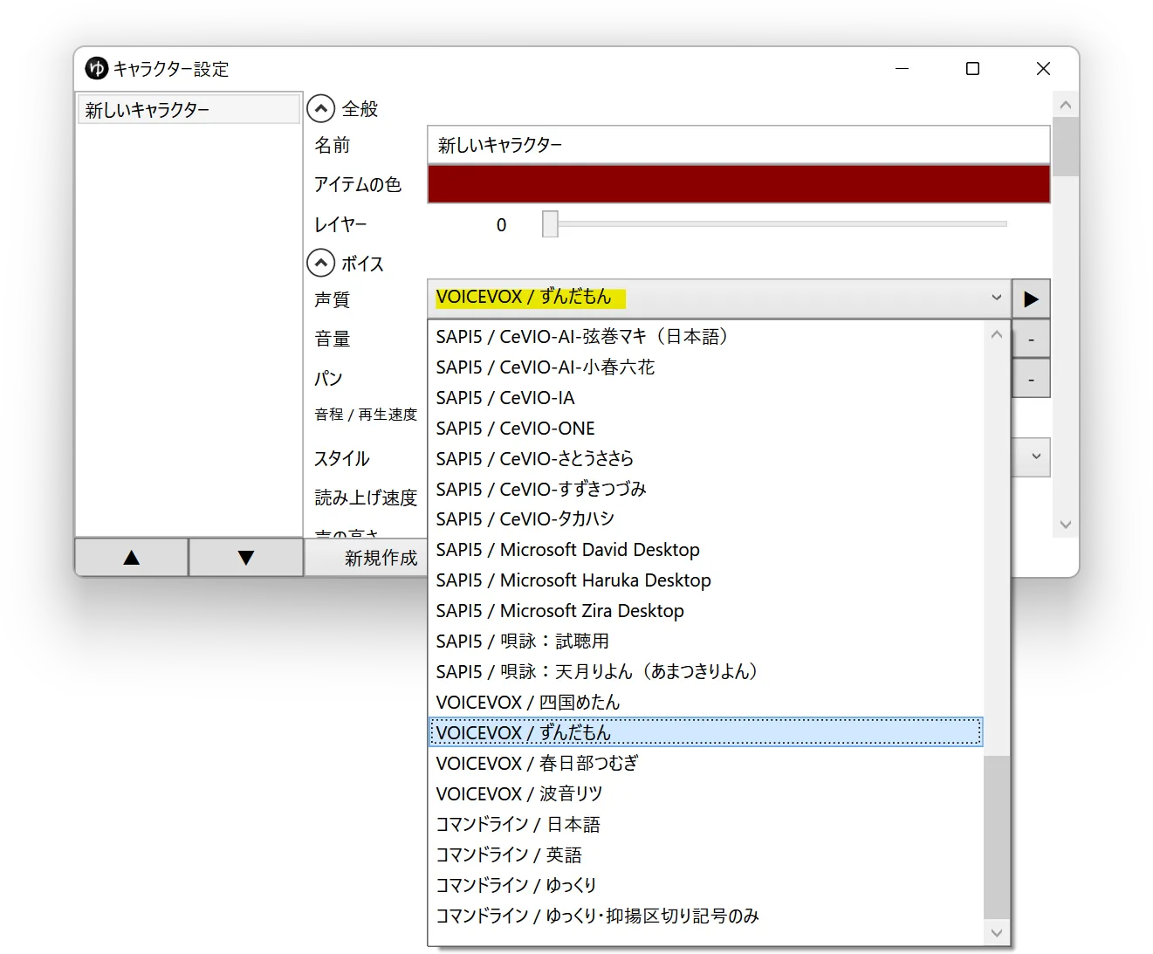Choose SAPI5 / Microsoft Haruka Desktop
The image size is (1153, 954).
(705, 580)
